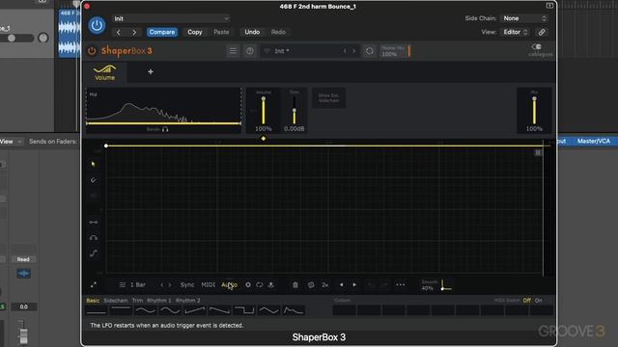
Task: Click the Master Mix 100% control
Action: click(x=395, y=51)
